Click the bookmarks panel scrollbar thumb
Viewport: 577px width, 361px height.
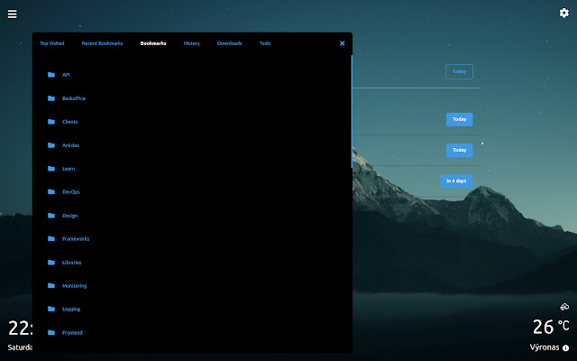[x=352, y=111]
